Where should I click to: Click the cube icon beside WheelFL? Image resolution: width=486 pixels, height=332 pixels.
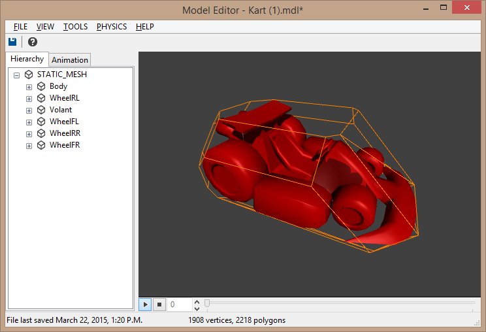point(41,122)
